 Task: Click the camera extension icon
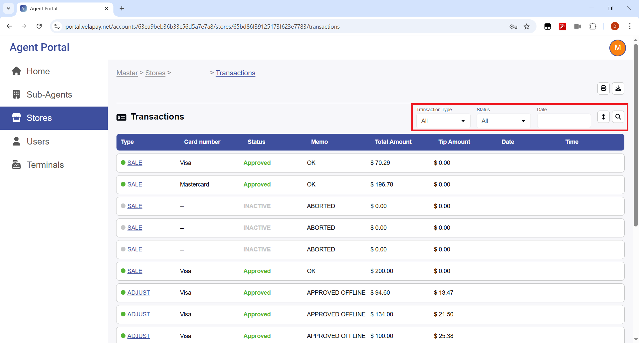(x=577, y=26)
